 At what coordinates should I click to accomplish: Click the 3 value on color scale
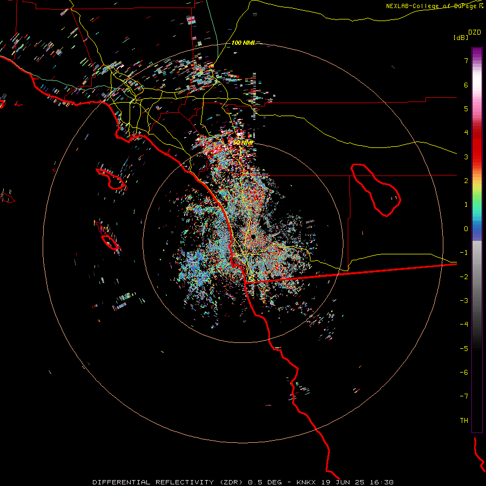click(x=466, y=157)
